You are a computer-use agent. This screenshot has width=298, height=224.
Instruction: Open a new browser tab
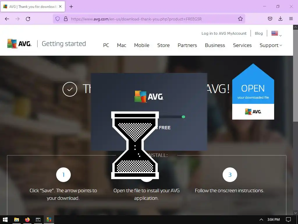tap(71, 7)
